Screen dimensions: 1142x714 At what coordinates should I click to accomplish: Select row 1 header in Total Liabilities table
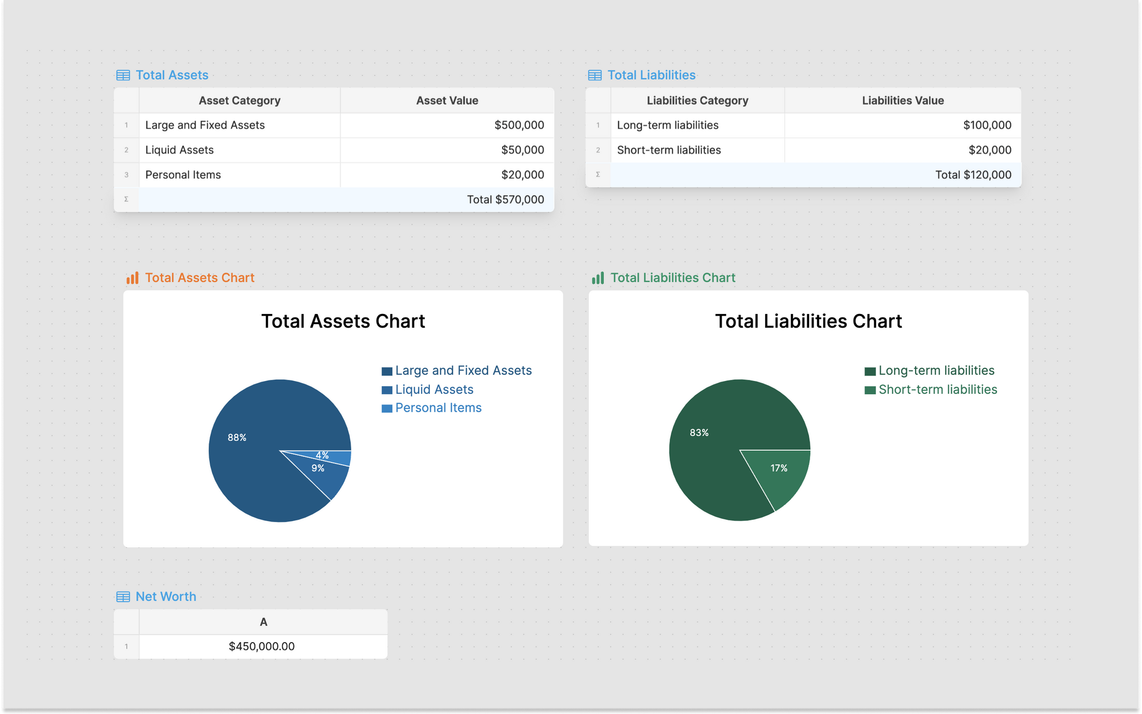coord(598,126)
